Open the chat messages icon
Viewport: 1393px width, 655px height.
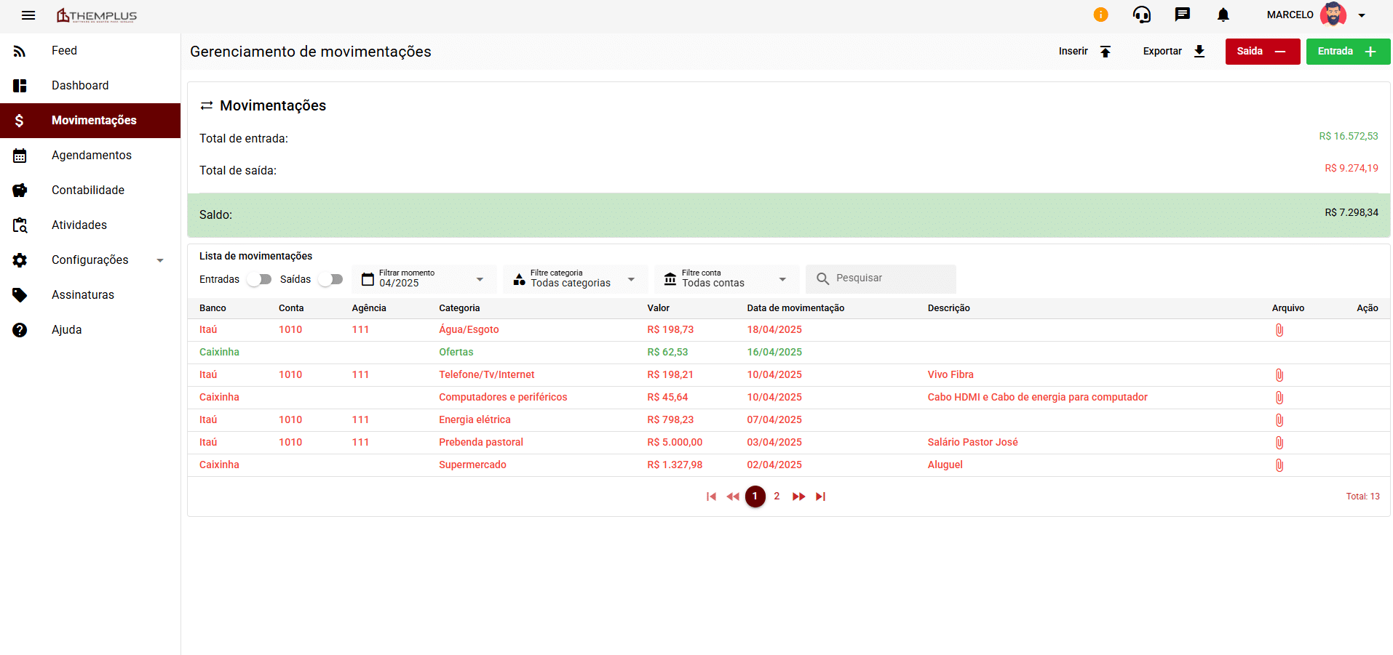pyautogui.click(x=1182, y=15)
